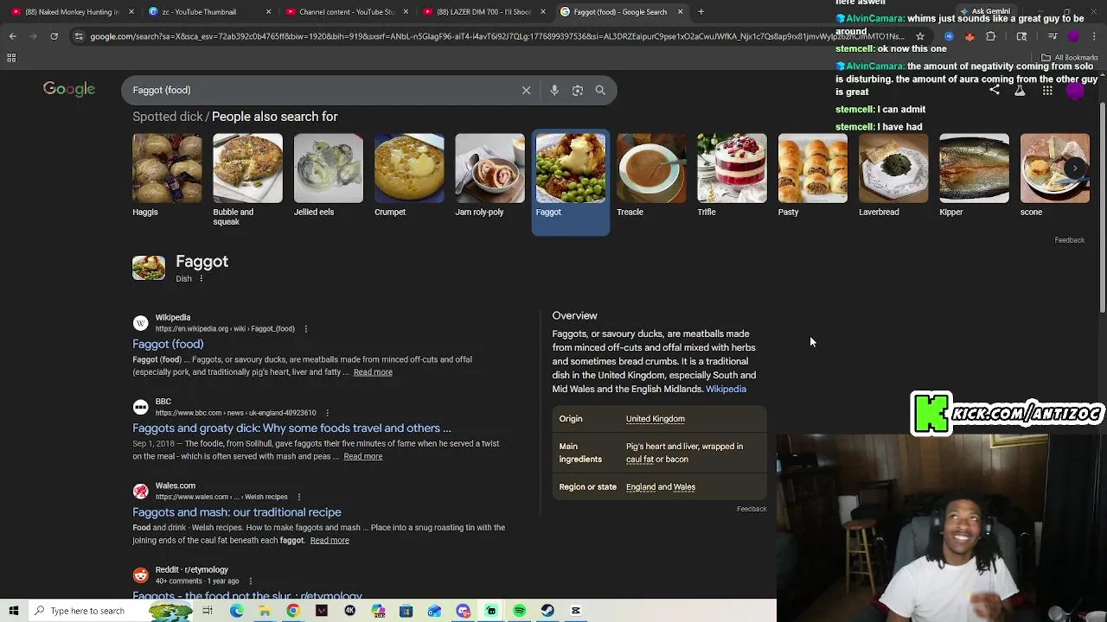The width and height of the screenshot is (1107, 622).
Task: Expand Wikipedia snippet with Read more
Action: tap(373, 372)
